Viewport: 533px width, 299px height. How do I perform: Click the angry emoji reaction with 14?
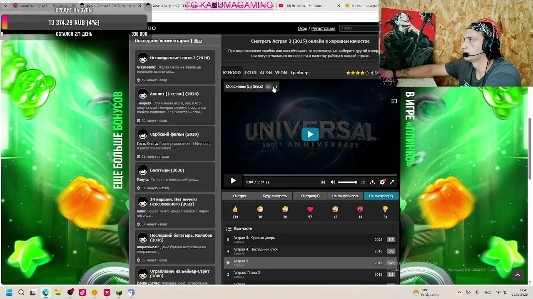360,209
